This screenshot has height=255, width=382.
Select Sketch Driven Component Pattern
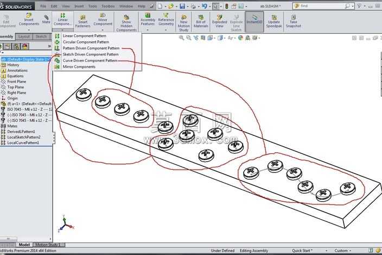pos(91,54)
